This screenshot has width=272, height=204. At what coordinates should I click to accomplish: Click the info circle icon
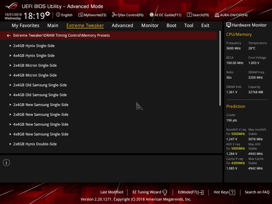[x=6, y=162]
